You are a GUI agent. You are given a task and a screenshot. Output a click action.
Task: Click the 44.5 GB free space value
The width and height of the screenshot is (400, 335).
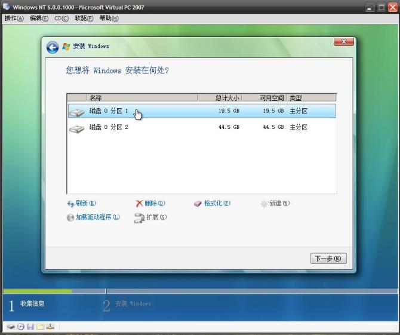(x=273, y=127)
